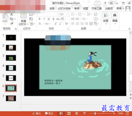This screenshot has height=116, width=132.
Task: Select the Format Painter brush
Action: tap(12, 24)
